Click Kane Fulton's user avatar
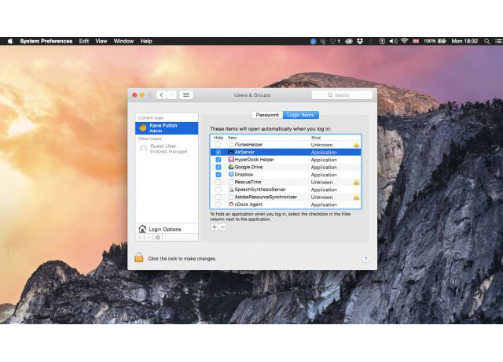This screenshot has width=503, height=362. click(x=143, y=128)
